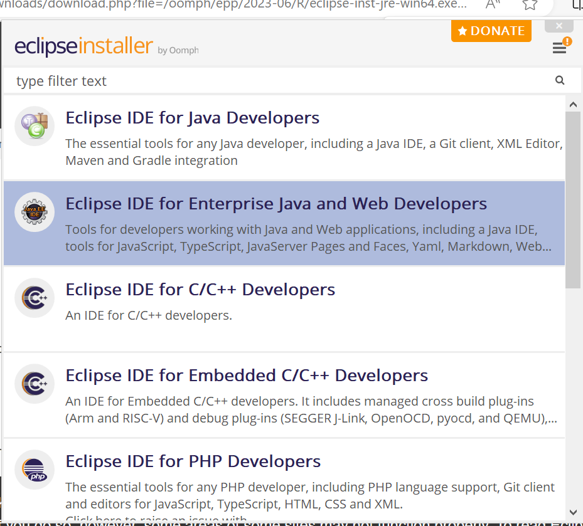Click the Eclipse IDE for Java Developers icon
The height and width of the screenshot is (526, 583).
[35, 126]
